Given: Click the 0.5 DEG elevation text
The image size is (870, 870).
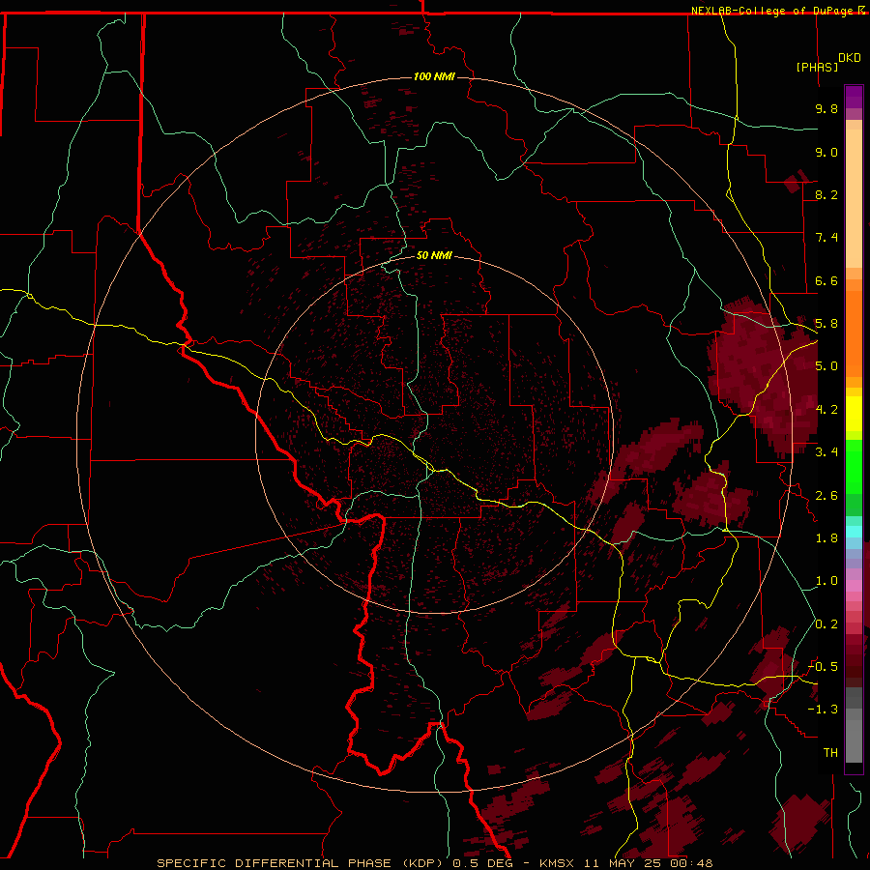Looking at the screenshot, I should (482, 863).
